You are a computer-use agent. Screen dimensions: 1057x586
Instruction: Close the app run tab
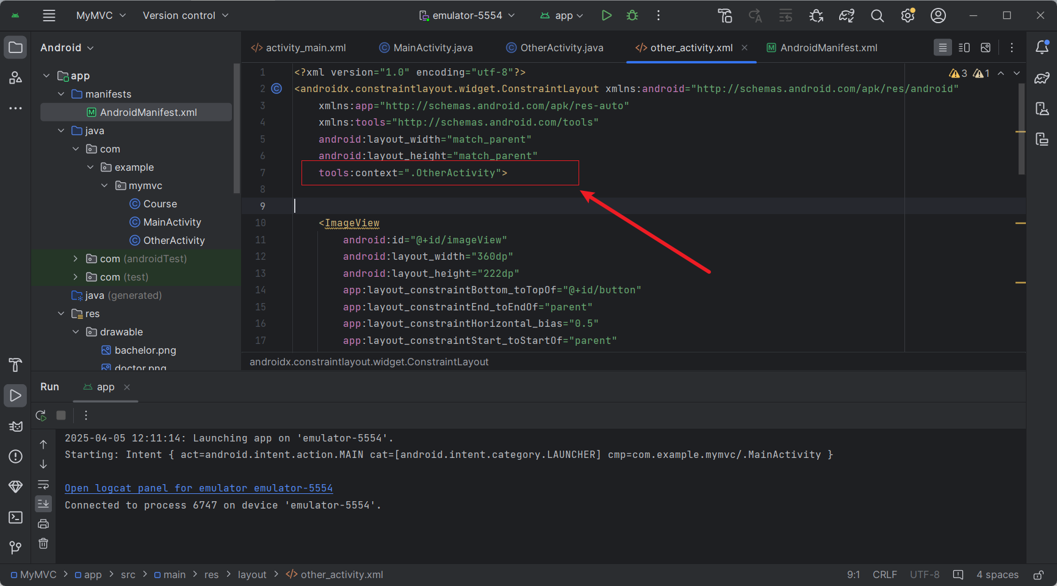coord(127,387)
